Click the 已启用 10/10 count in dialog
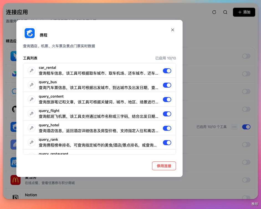261x209 pixels. pos(165,58)
